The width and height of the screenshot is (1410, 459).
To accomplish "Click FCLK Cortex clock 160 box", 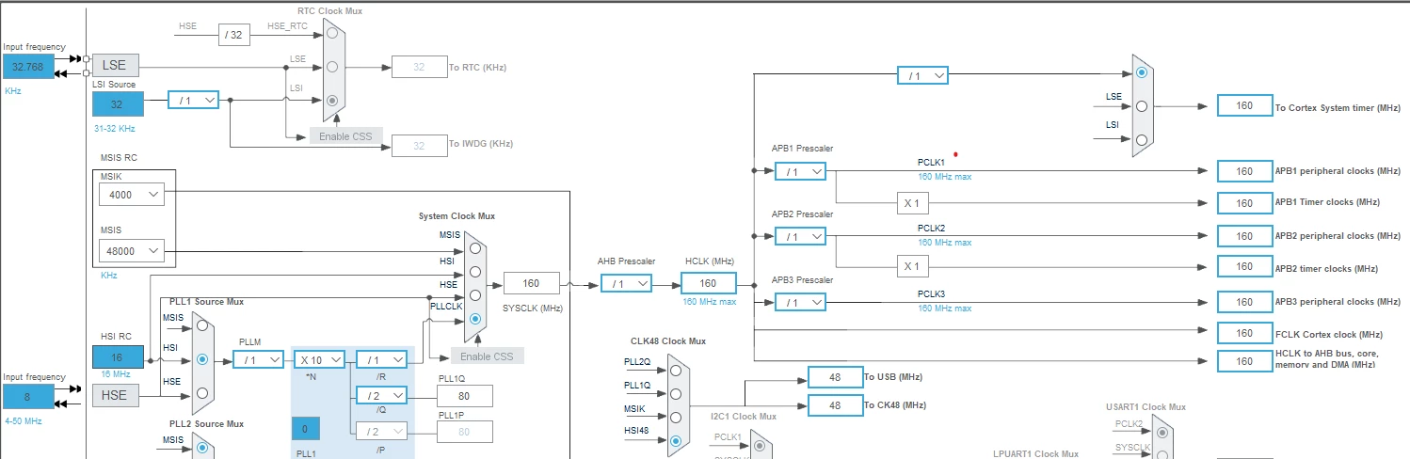I will [x=1244, y=333].
